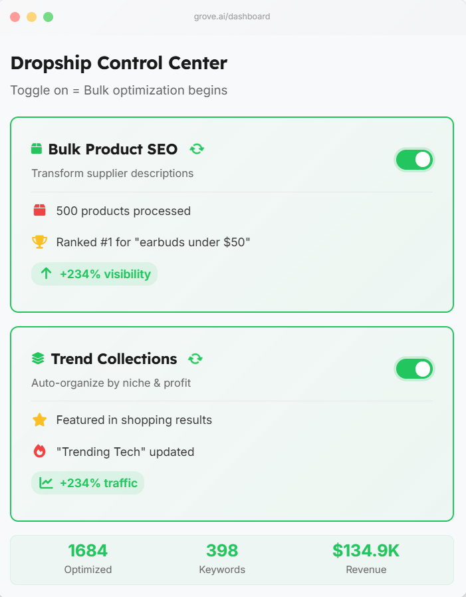Click the Trend Collections heading
Viewport: 466px width, 597px height.
[114, 359]
